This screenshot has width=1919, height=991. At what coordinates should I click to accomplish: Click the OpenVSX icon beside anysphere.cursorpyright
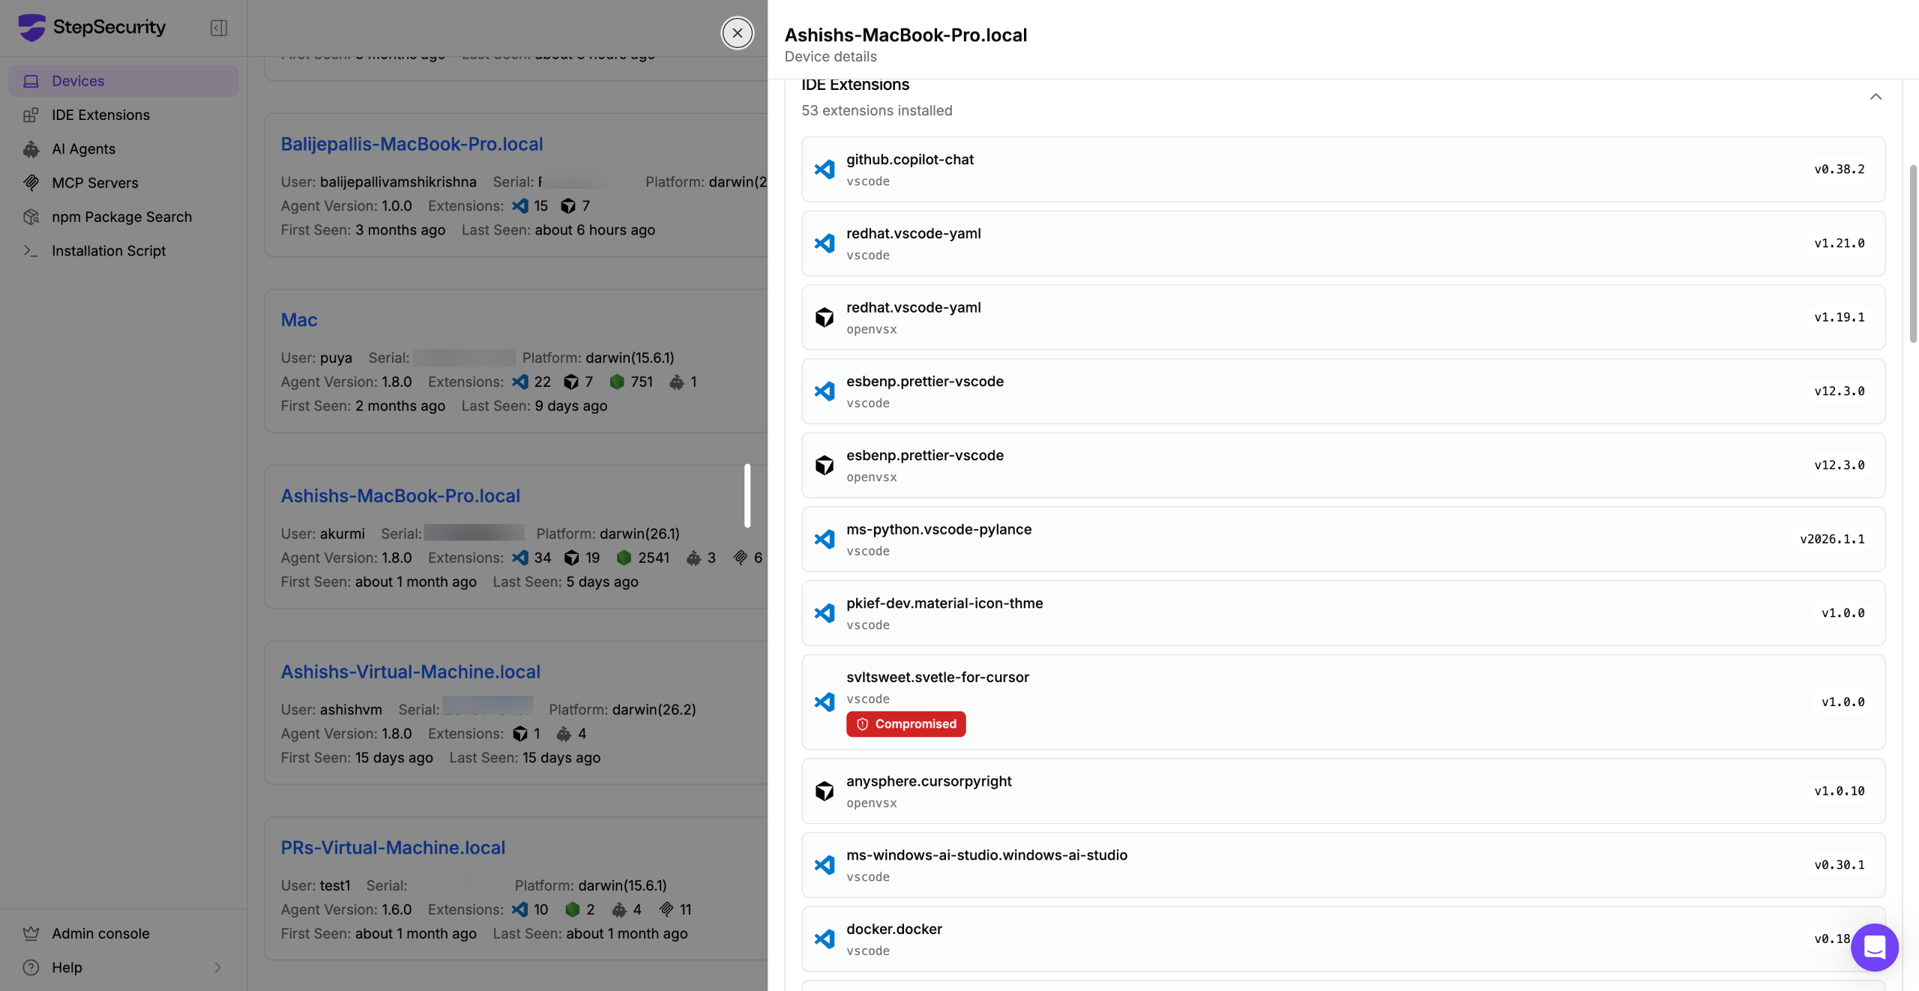click(825, 791)
